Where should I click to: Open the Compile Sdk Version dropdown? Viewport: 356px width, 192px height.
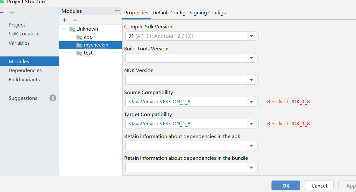click(252, 36)
